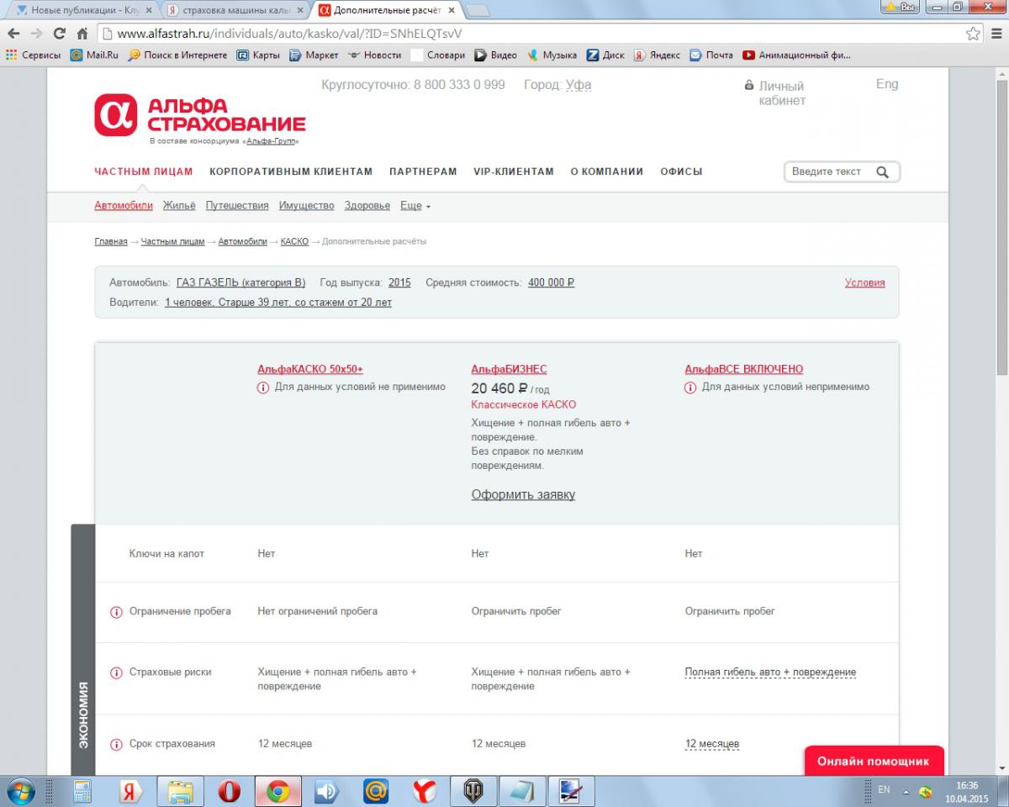Viewport: 1009px width, 807px height.
Task: Open the Сервисы apps bookmark
Action: pyautogui.click(x=34, y=55)
